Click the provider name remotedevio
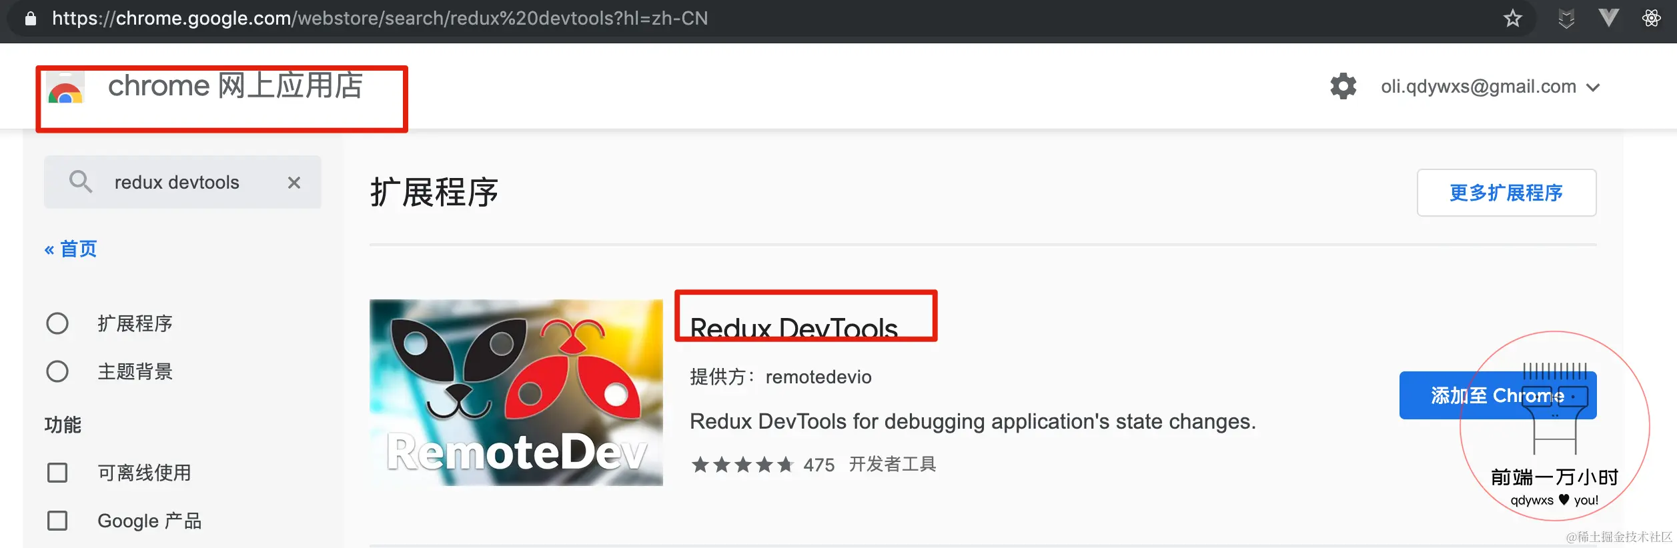 pyautogui.click(x=818, y=377)
